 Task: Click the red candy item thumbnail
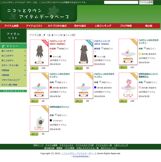point(39,86)
